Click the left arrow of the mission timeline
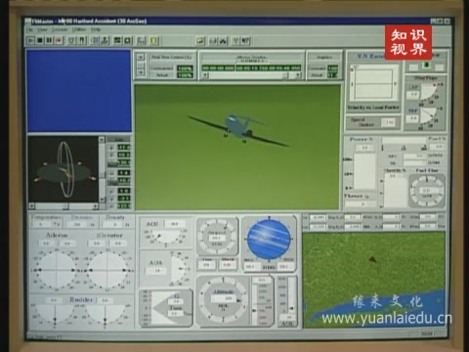The image size is (469, 352). pyautogui.click(x=205, y=75)
